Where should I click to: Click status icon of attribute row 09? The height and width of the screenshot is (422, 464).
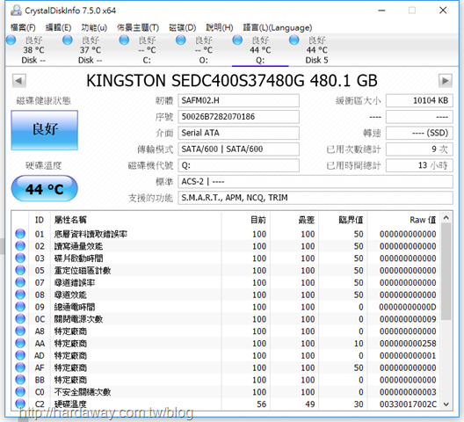coord(20,307)
